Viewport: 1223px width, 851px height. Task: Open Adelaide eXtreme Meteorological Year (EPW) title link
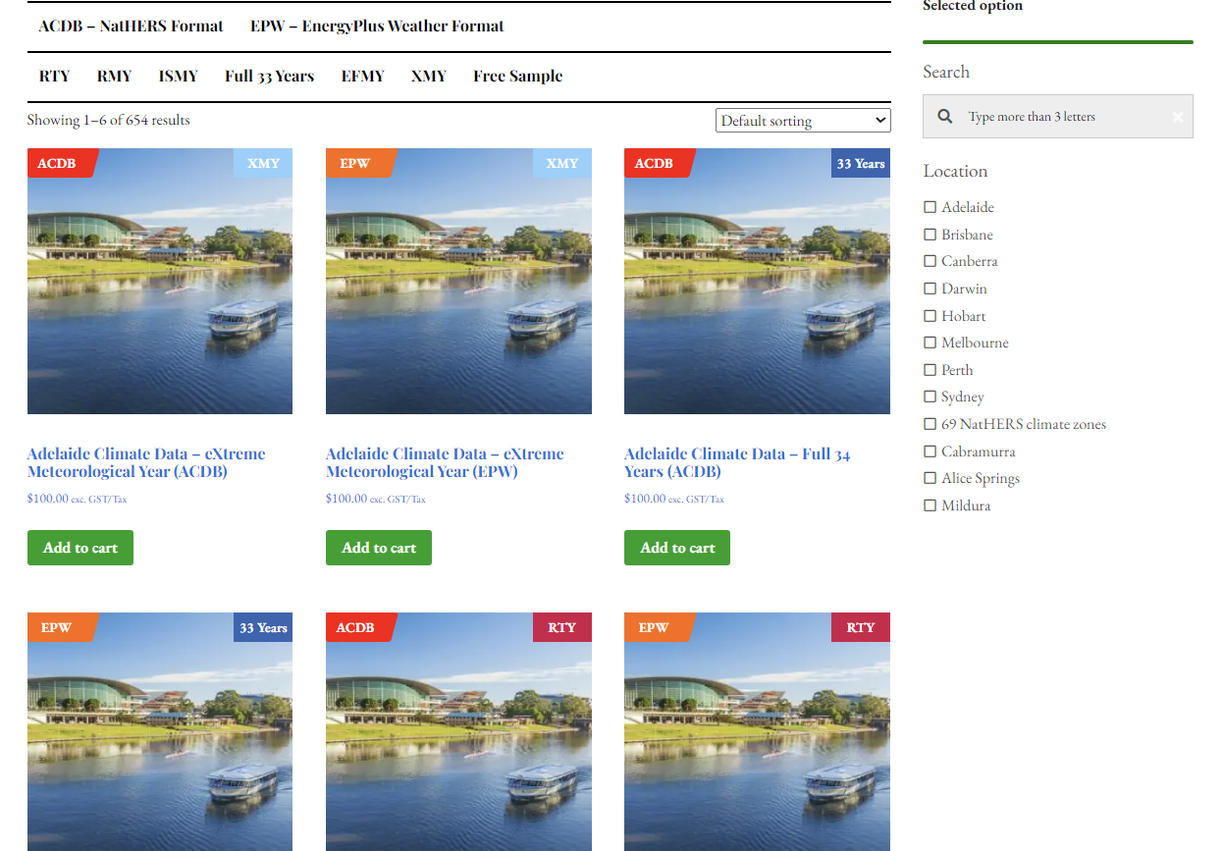[445, 462]
